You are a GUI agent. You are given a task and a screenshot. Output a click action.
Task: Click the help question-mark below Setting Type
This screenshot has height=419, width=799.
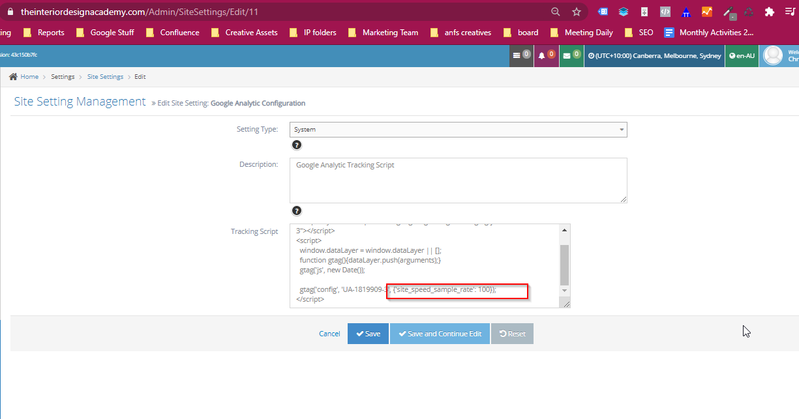(297, 145)
